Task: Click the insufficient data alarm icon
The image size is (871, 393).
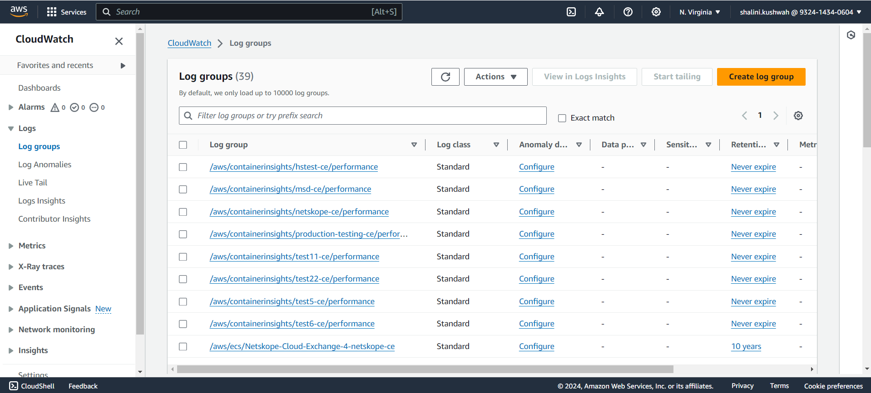Action: [94, 107]
